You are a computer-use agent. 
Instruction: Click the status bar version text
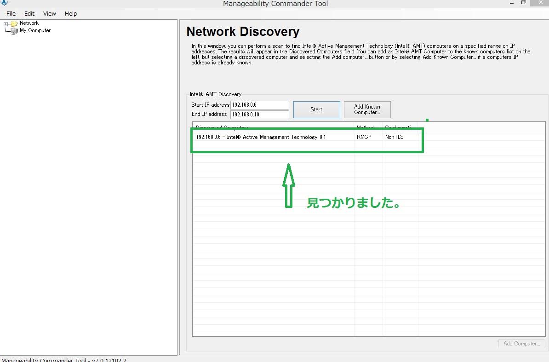[x=64, y=360]
